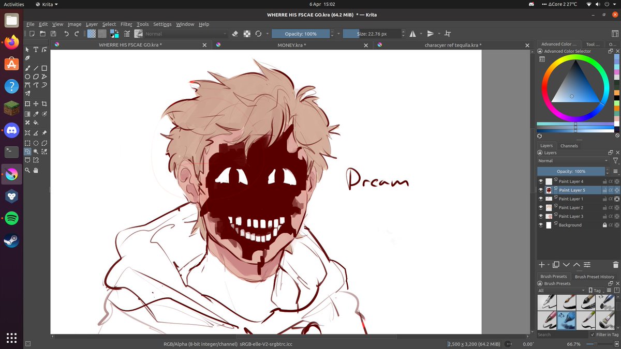Toggle preserve alpha in the toolbar
Image resolution: width=621 pixels, height=349 pixels.
(247, 34)
